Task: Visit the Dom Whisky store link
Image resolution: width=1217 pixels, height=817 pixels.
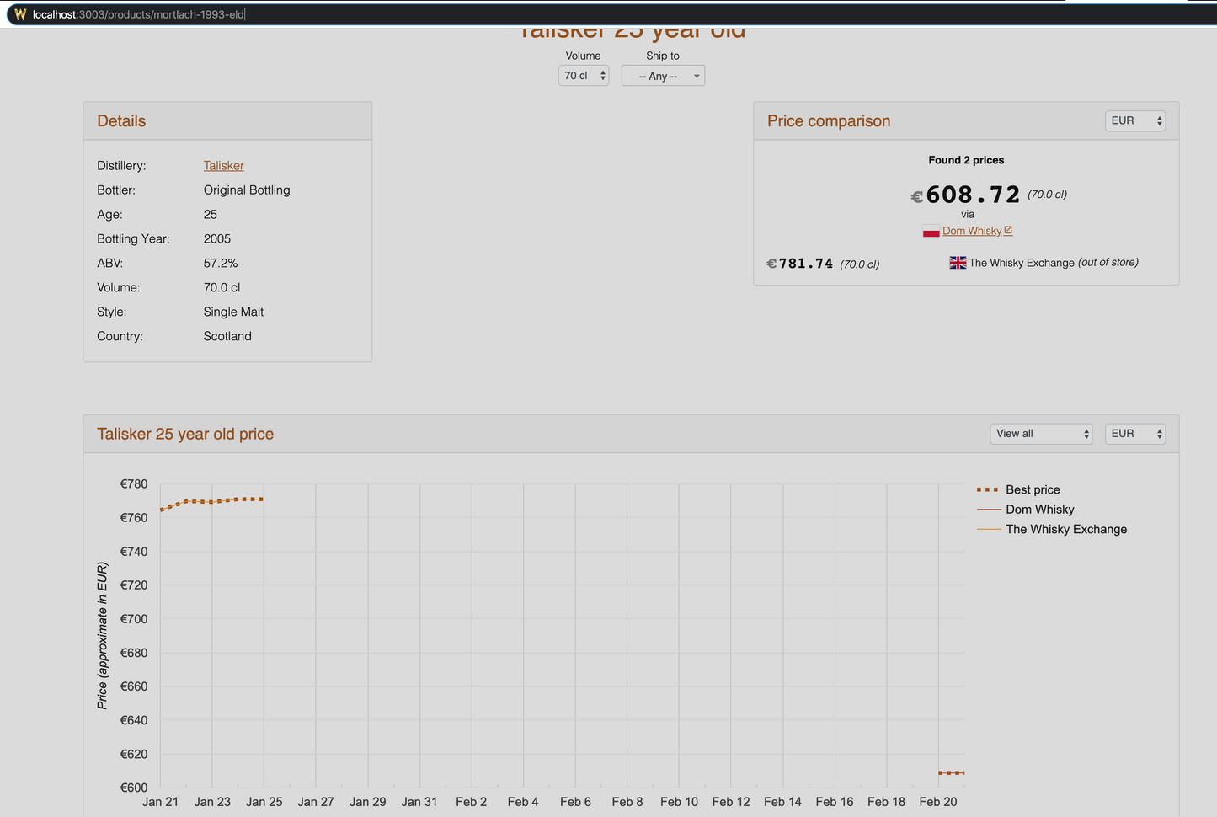Action: point(972,231)
